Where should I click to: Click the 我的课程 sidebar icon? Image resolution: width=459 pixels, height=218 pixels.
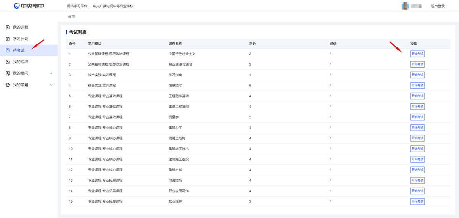tap(8, 27)
